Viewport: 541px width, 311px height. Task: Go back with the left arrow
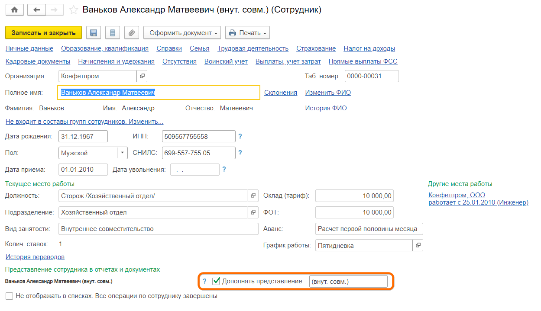point(36,10)
